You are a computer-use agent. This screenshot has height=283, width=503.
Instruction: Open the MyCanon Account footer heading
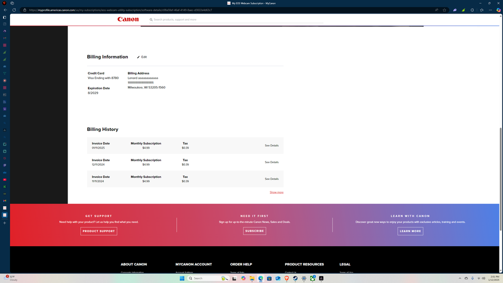tap(193, 264)
